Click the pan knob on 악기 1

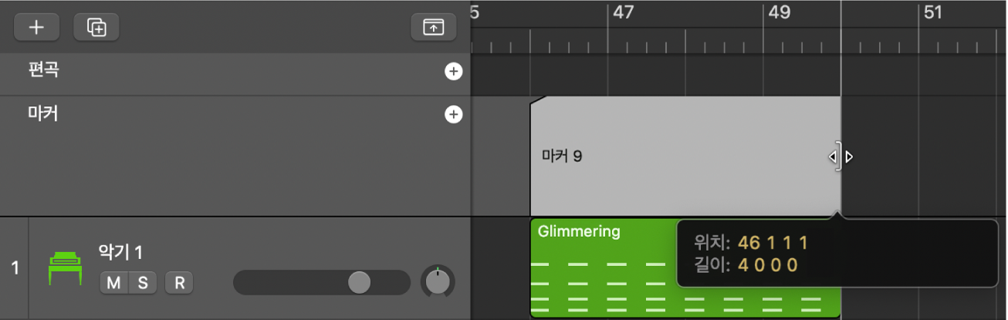click(438, 282)
